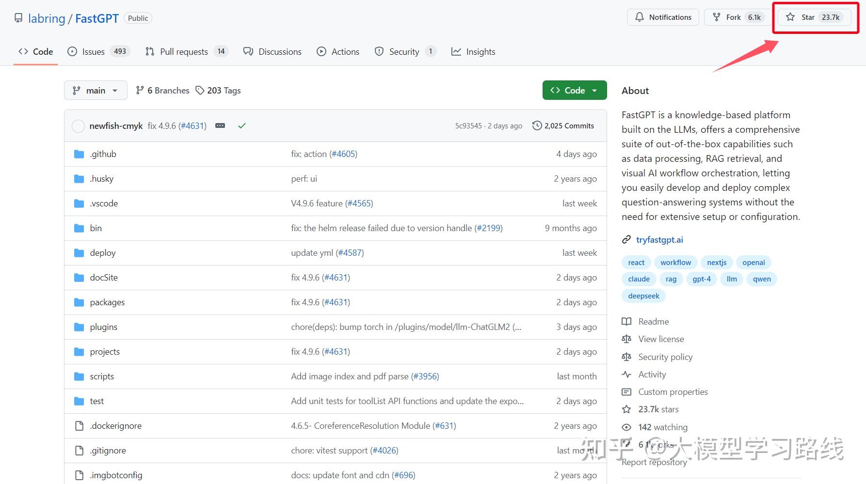
Task: Open the packages folder
Action: tap(107, 302)
